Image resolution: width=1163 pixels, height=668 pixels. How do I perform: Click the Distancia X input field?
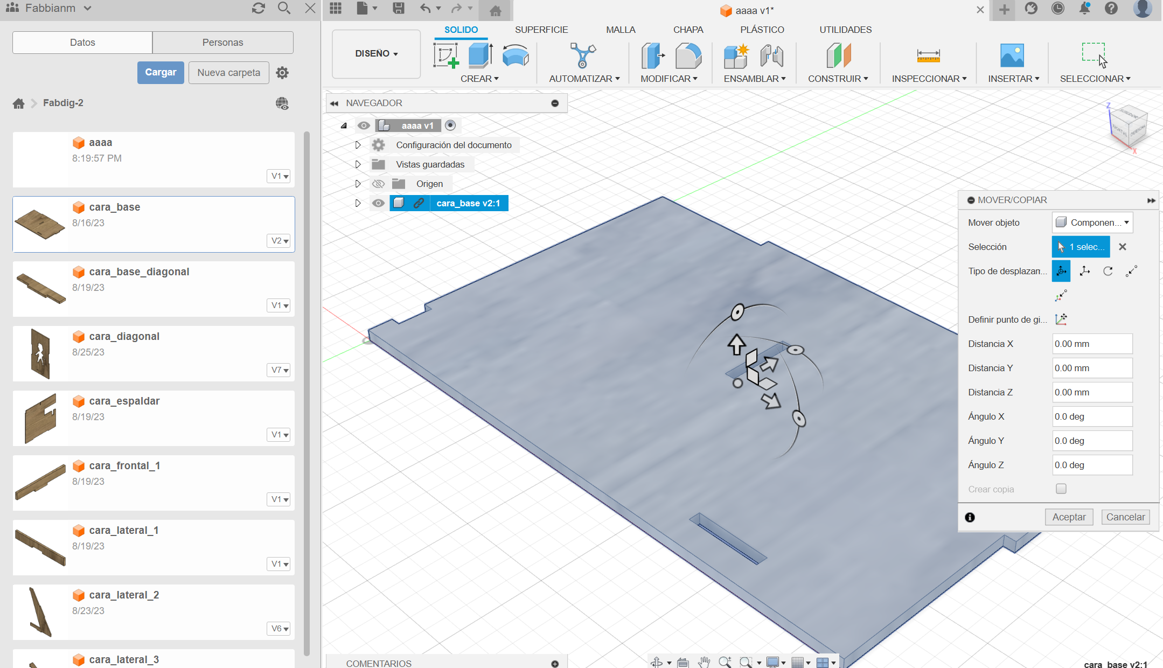tap(1092, 344)
